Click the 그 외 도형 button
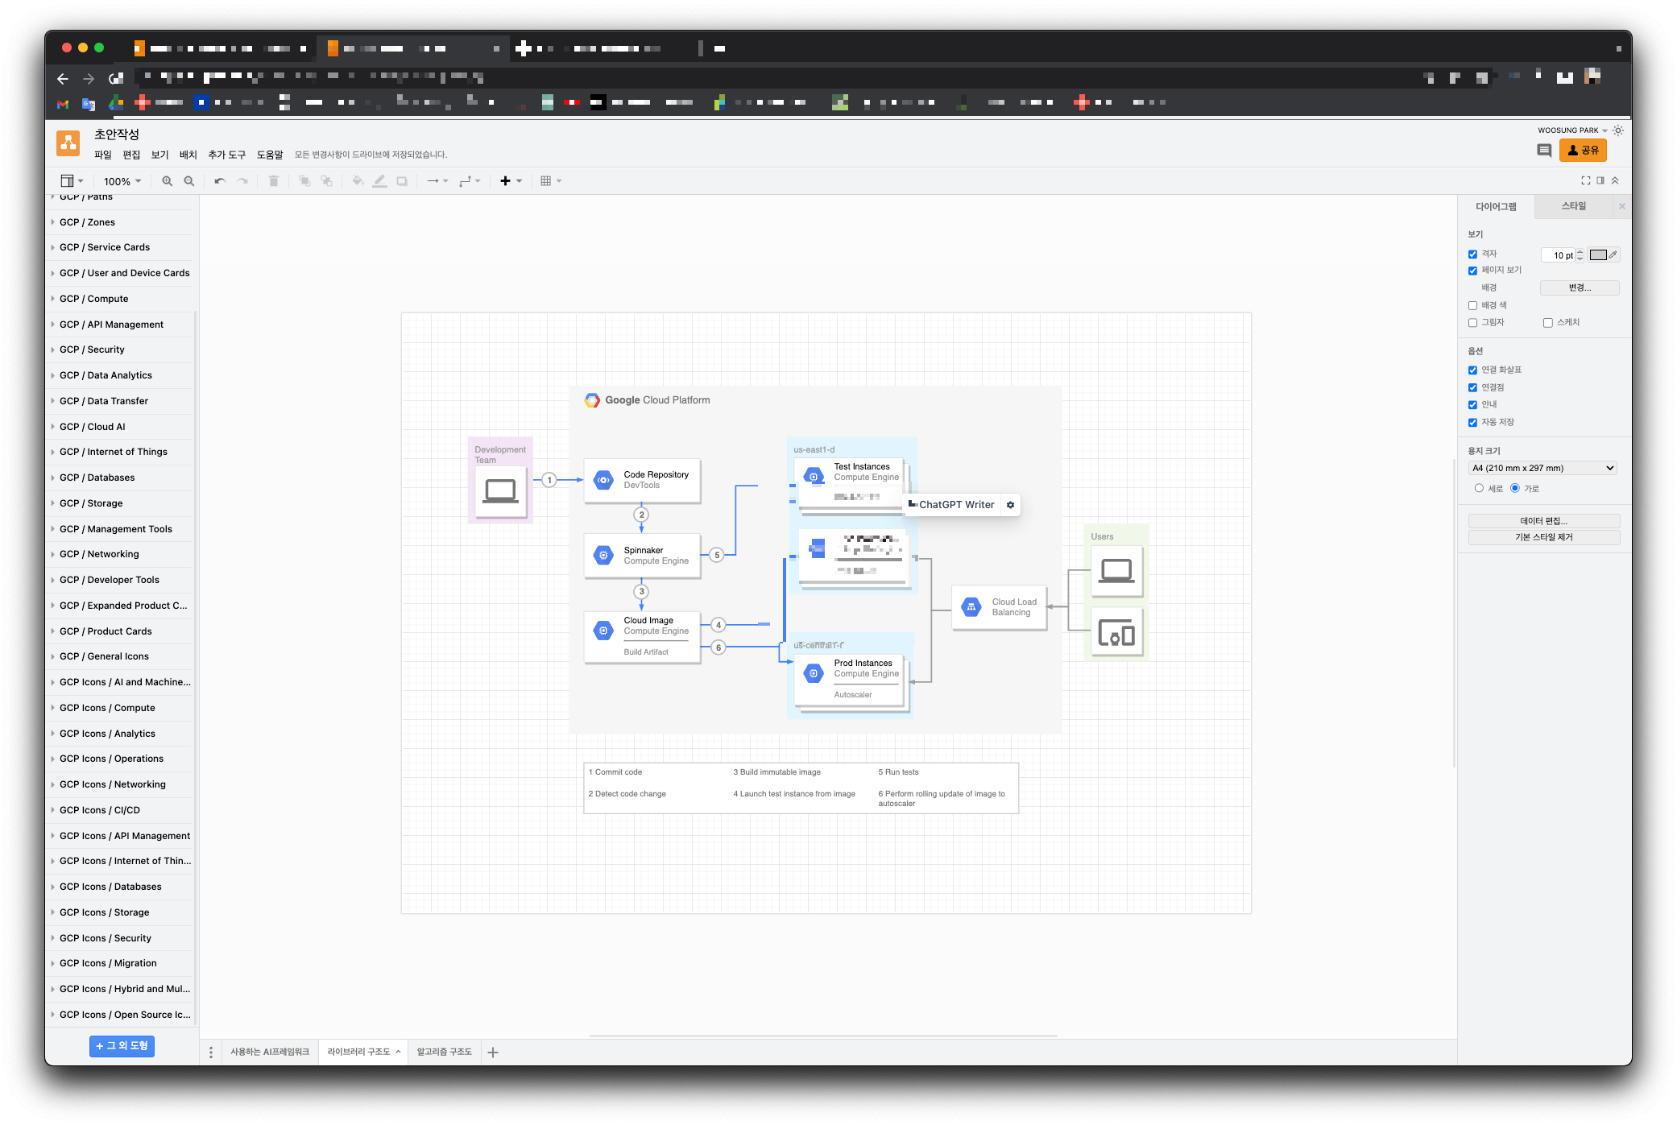 122,1046
